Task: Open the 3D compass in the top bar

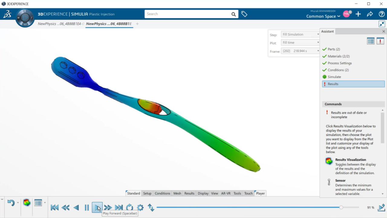Action: coord(25,18)
